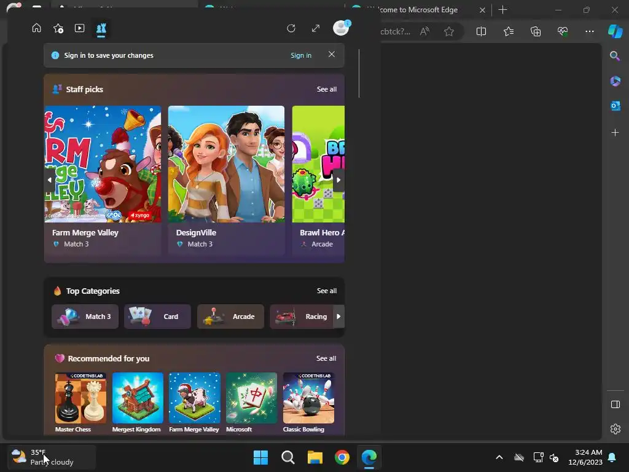Open Outlook sidebar icon

(x=615, y=106)
